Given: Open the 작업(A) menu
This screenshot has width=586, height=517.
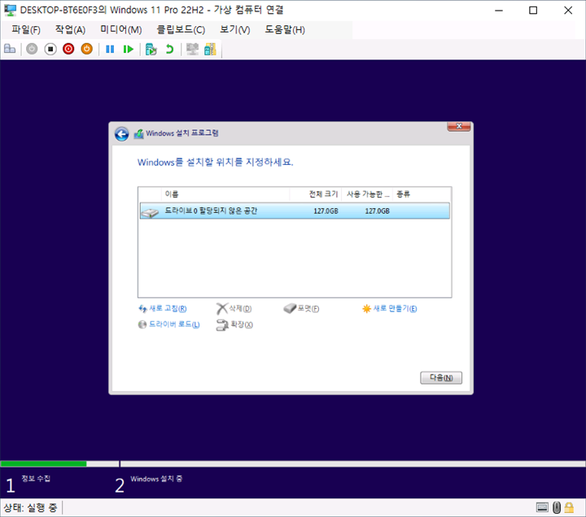Looking at the screenshot, I should [70, 29].
